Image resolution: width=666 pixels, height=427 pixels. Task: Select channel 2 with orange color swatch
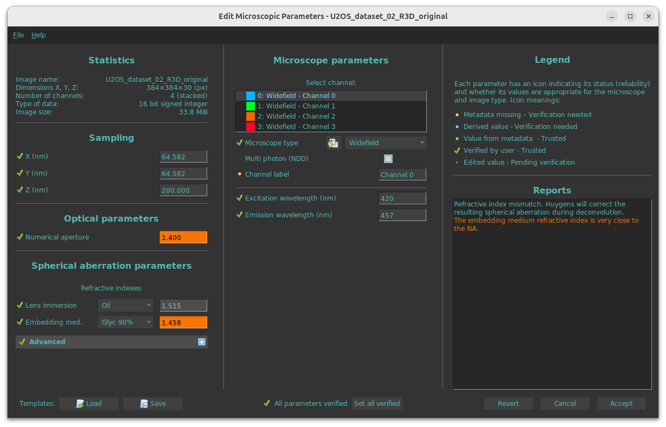pyautogui.click(x=296, y=117)
